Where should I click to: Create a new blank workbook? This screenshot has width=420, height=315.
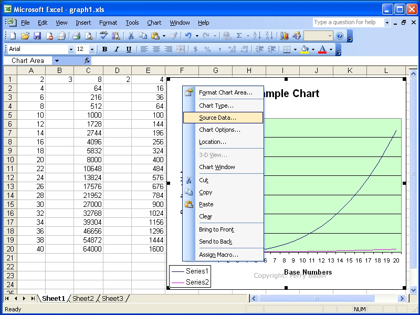(13, 36)
